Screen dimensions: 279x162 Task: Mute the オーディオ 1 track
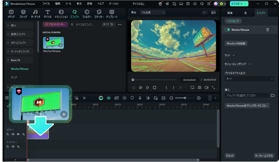pyautogui.click(x=13, y=146)
